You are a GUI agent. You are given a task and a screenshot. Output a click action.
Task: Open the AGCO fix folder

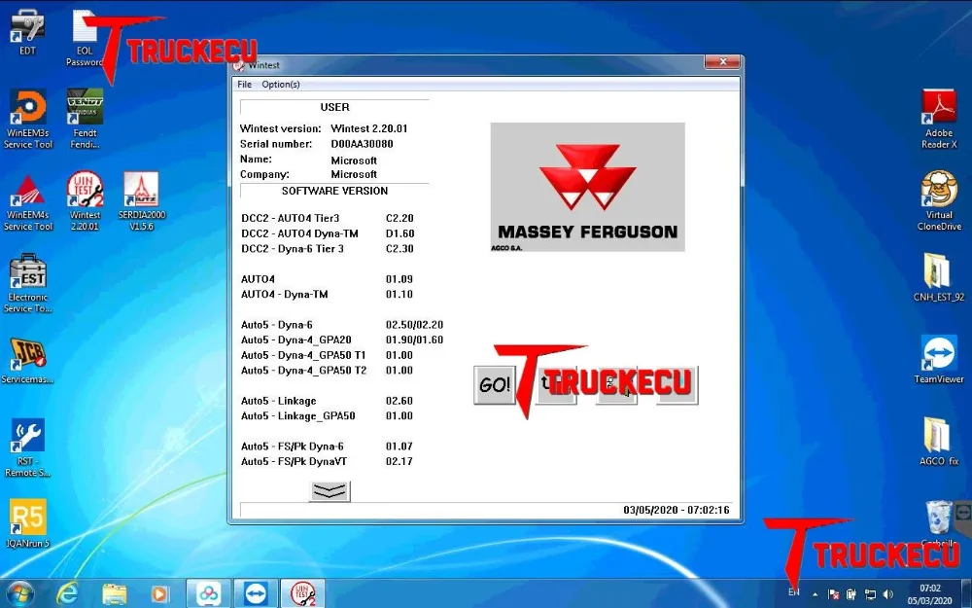[939, 441]
